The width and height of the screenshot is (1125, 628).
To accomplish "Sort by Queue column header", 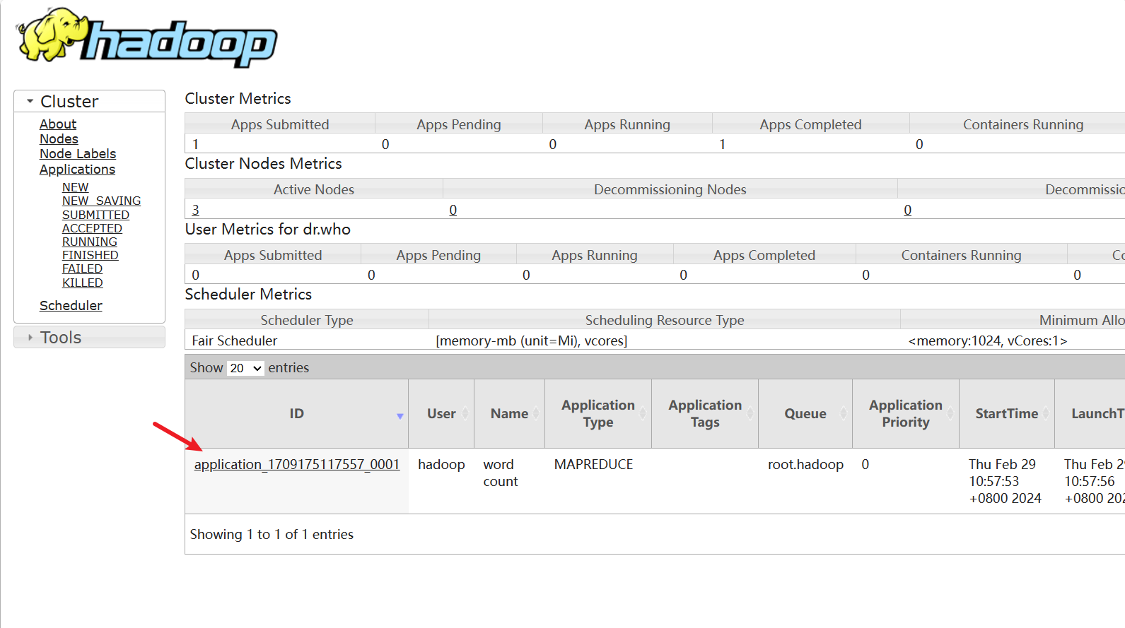I will pos(805,414).
